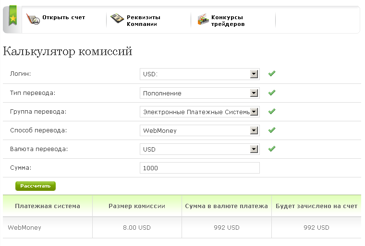
Task: Go to Реквизиты Компании menu item
Action: click(x=144, y=20)
